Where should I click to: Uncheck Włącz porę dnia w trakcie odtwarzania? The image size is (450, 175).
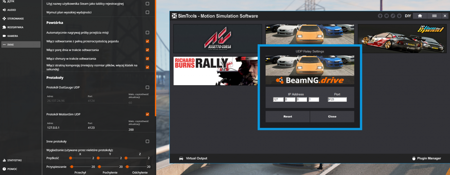(147, 50)
